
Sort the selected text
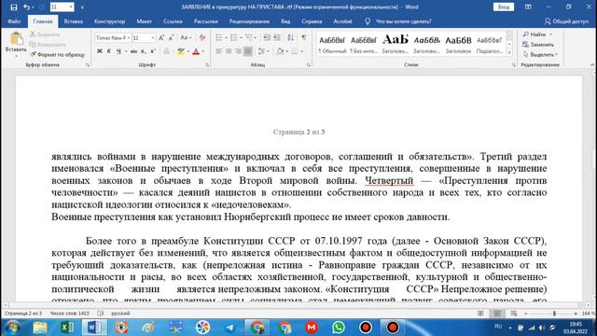290,37
